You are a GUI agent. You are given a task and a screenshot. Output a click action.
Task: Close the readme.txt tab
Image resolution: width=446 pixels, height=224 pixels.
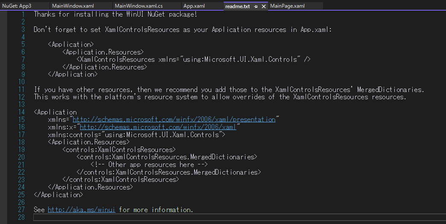264,6
